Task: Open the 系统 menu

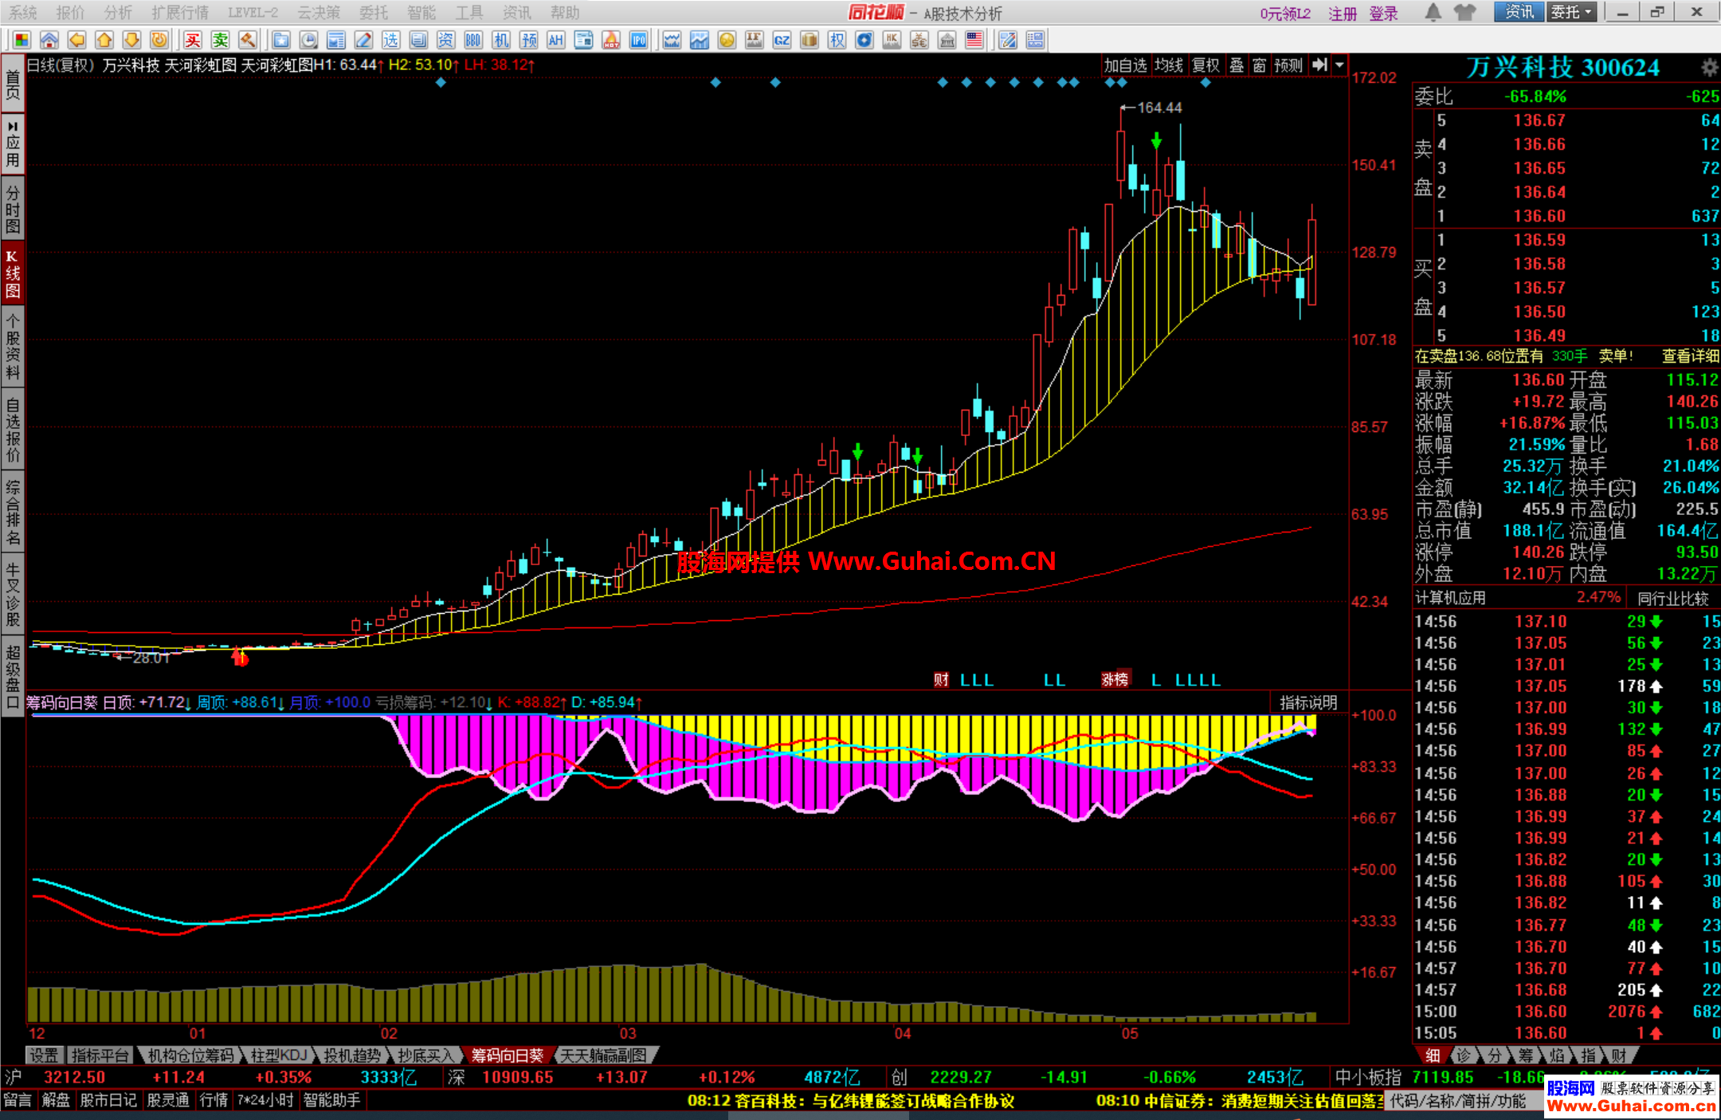Action: point(23,13)
